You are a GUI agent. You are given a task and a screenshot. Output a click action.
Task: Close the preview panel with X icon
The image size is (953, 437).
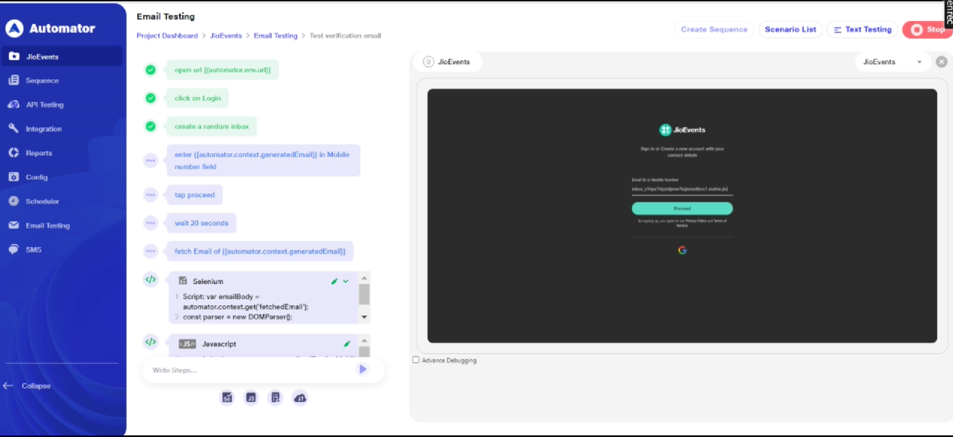[x=942, y=62]
